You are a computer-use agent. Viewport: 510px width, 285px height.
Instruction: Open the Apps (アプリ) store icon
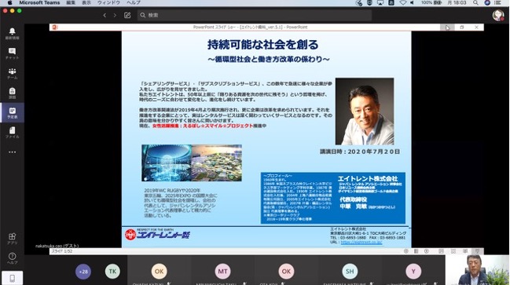[12, 238]
